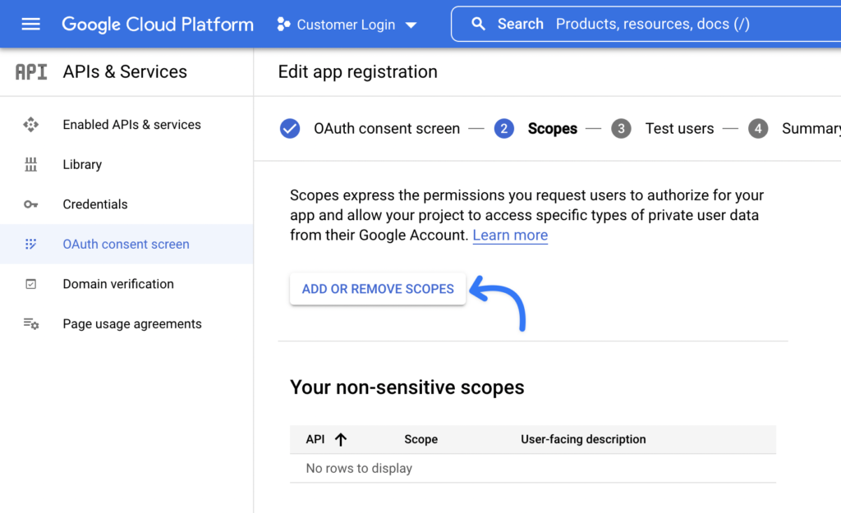Open Library via its sidebar icon
Image resolution: width=841 pixels, height=513 pixels.
30,164
